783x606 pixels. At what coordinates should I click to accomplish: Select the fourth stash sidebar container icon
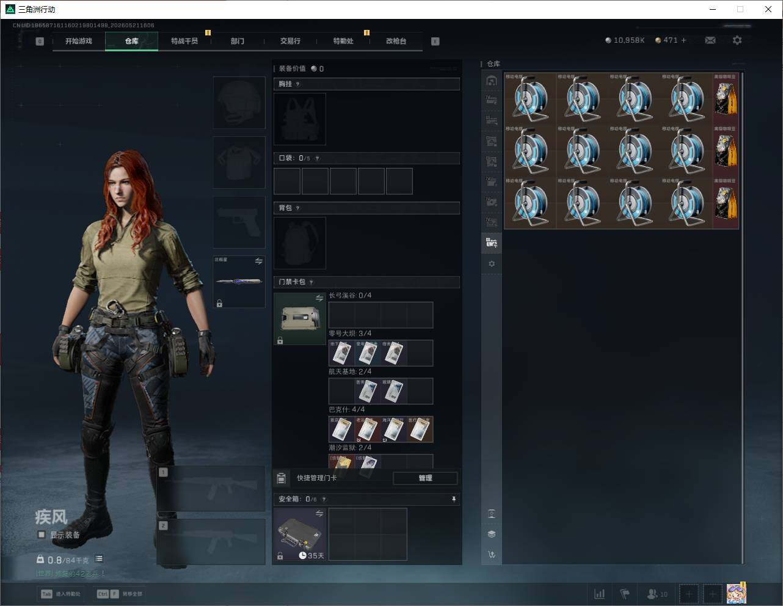492,141
